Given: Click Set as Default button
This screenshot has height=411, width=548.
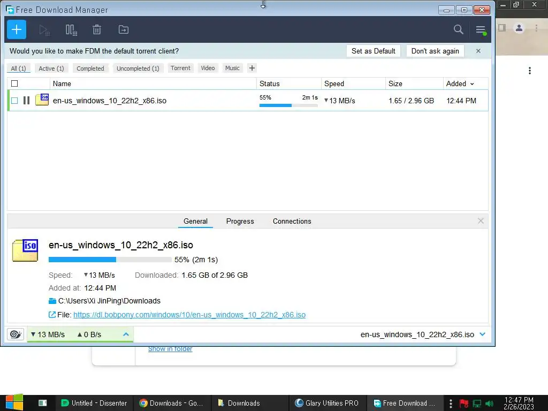Looking at the screenshot, I should 373,51.
